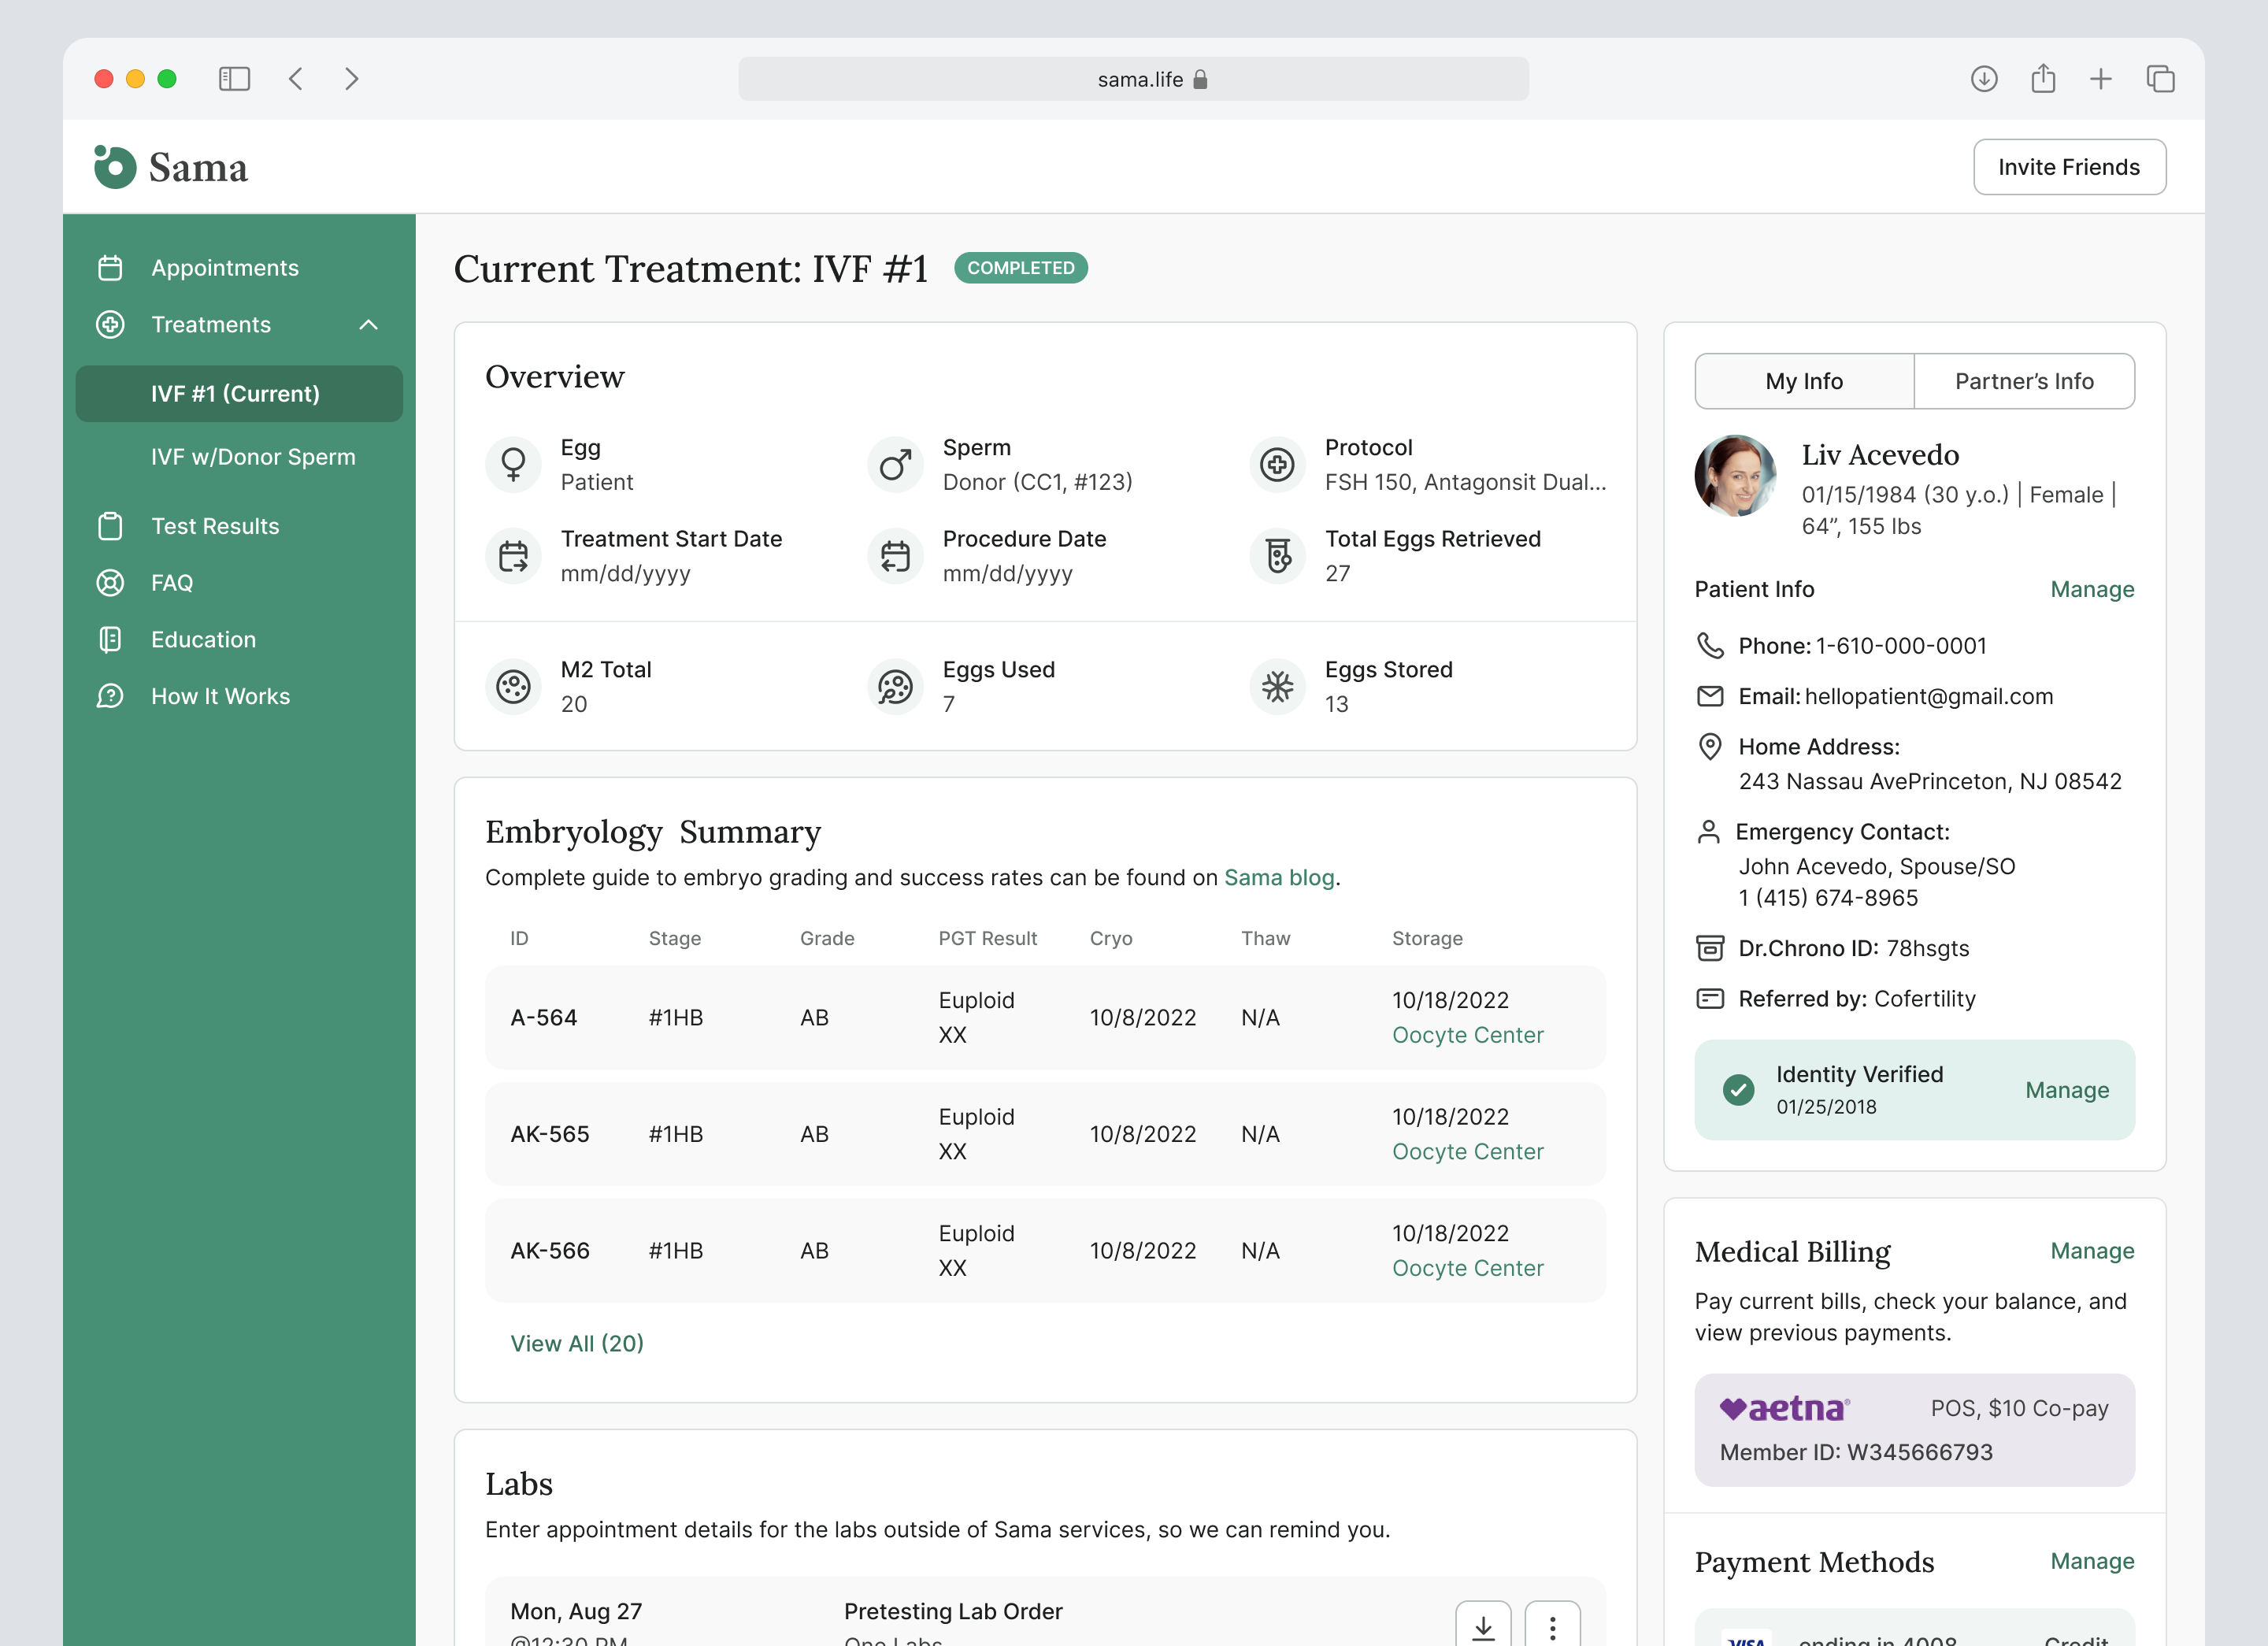The height and width of the screenshot is (1646, 2268).
Task: Click the Education book icon
Action: tap(110, 639)
